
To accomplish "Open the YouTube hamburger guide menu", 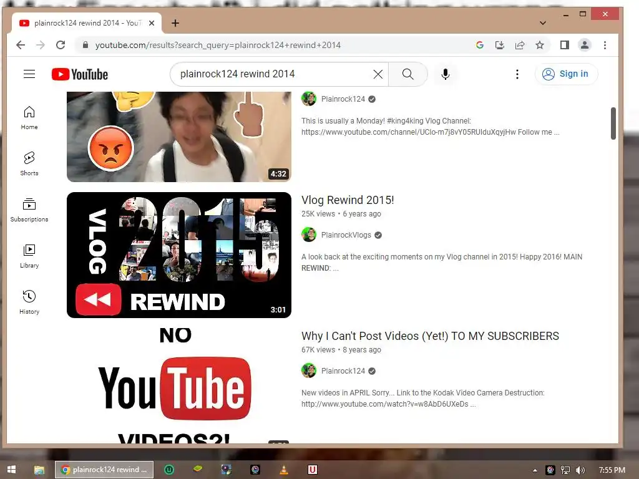I will 29,74.
